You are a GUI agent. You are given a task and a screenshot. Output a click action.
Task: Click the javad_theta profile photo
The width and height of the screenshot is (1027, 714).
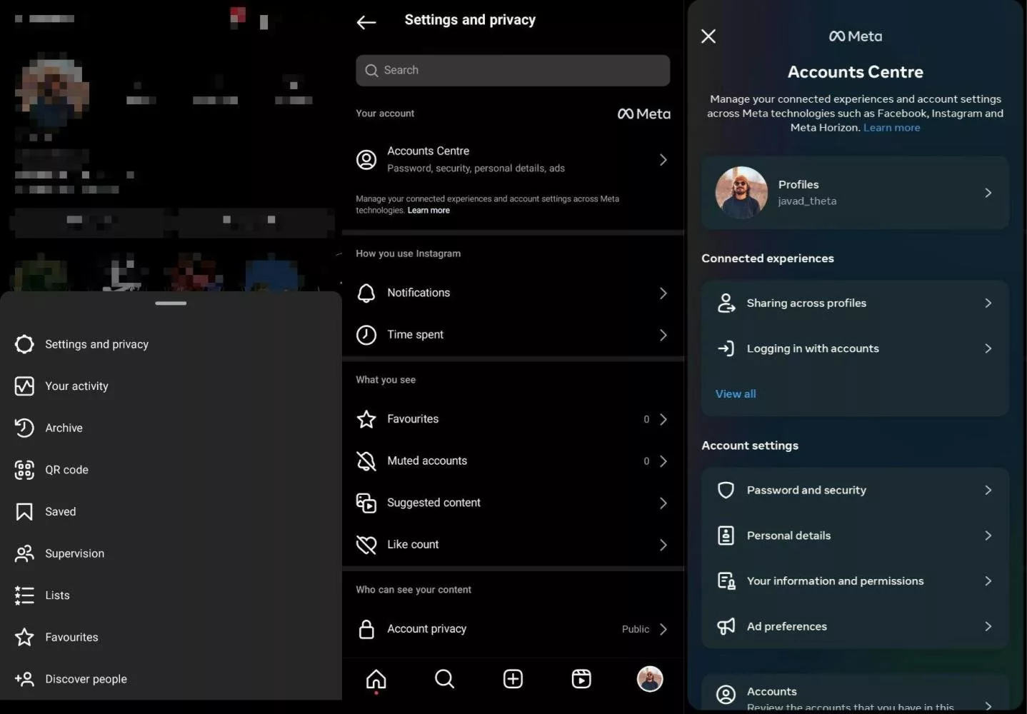click(x=741, y=193)
